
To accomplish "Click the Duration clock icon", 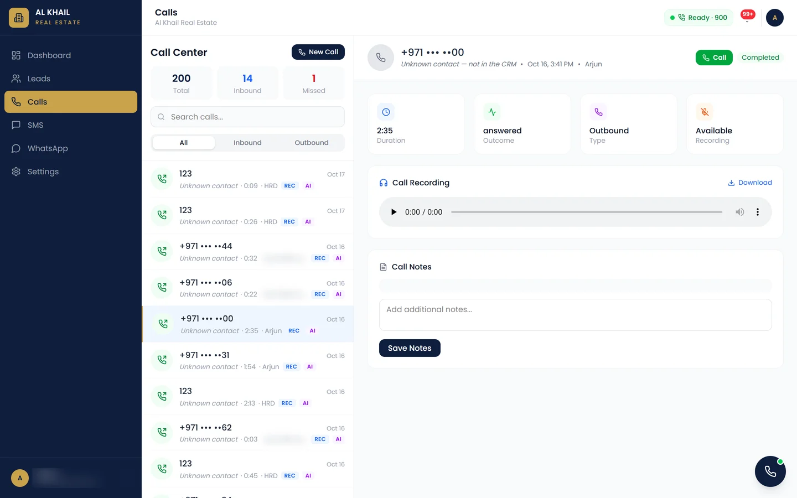I will pos(386,112).
